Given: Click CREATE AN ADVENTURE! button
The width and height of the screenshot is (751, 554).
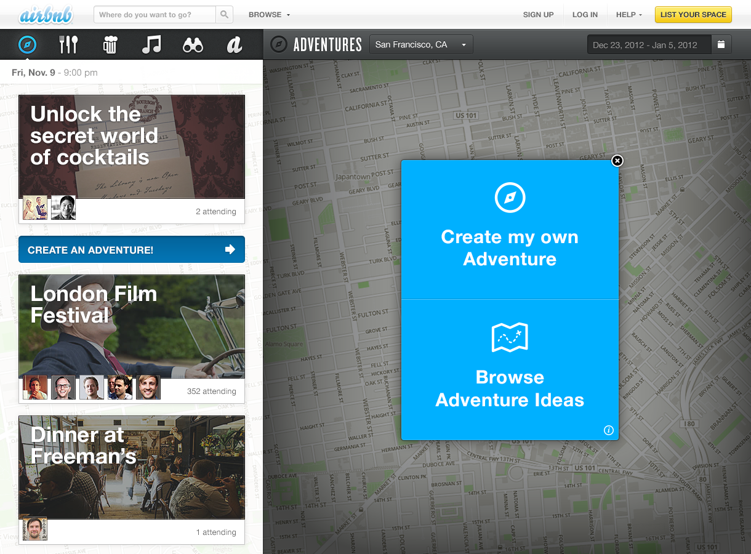Looking at the screenshot, I should 132,249.
